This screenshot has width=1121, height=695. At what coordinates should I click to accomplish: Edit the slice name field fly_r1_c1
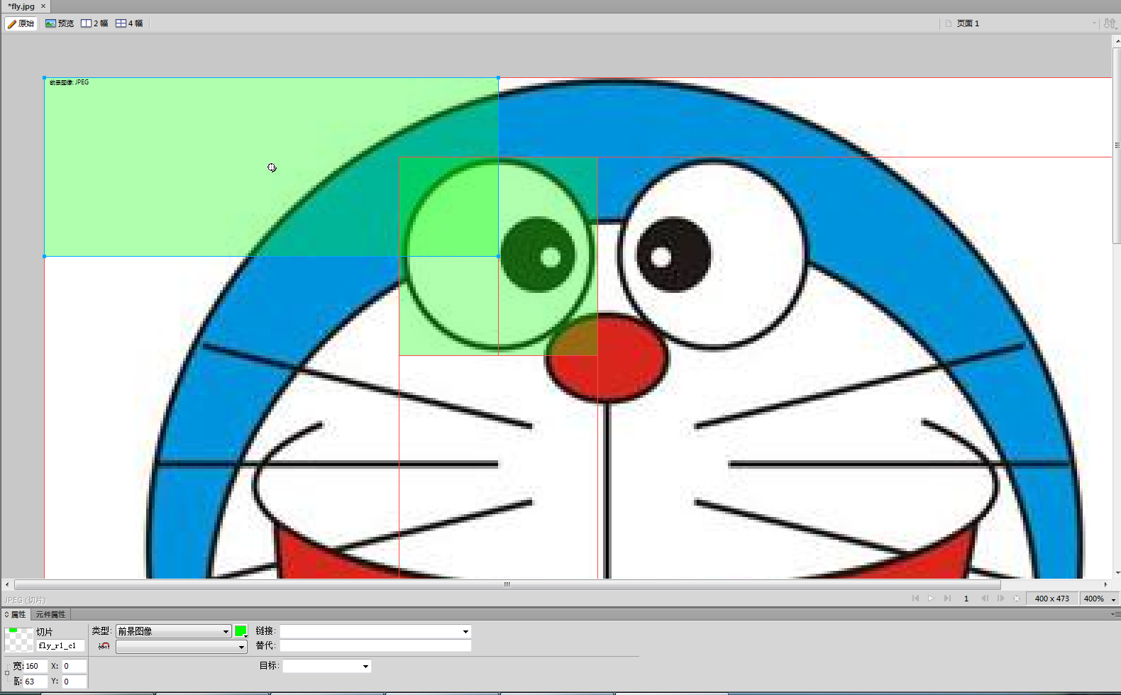(x=60, y=645)
